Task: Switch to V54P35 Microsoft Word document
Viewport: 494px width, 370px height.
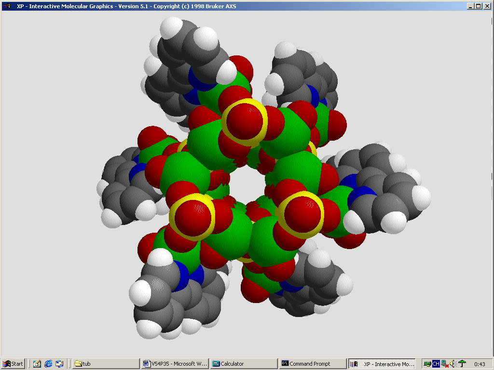Action: [175, 364]
